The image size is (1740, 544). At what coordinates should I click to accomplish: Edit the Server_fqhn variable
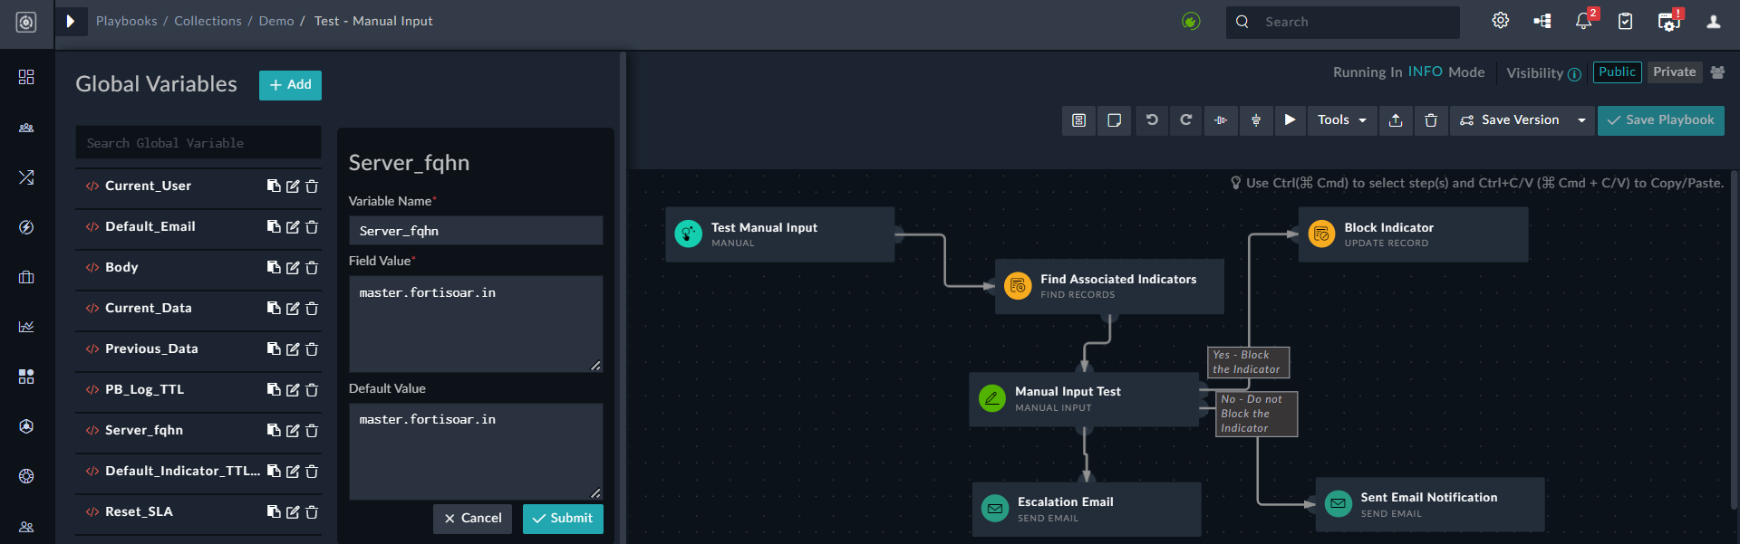pos(293,431)
